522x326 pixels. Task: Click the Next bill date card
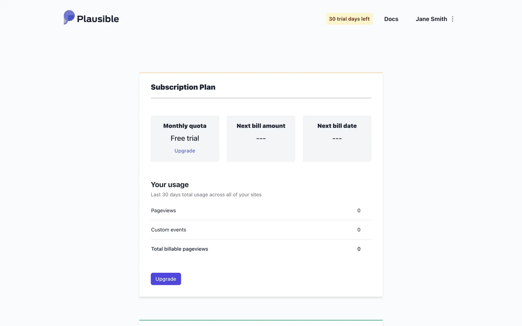pyautogui.click(x=337, y=139)
